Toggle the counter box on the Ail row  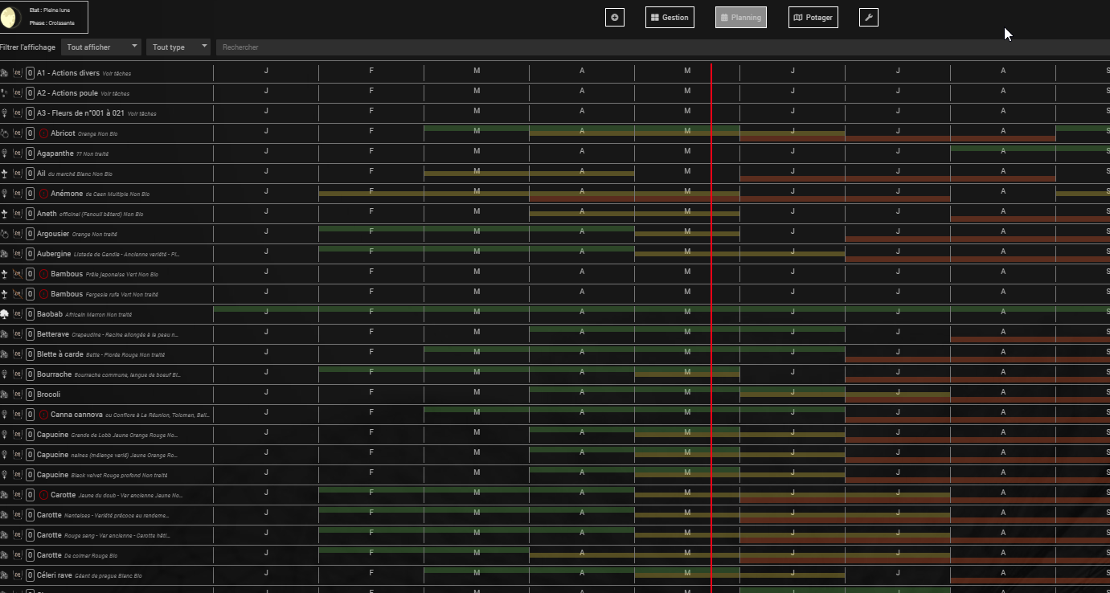pos(30,174)
